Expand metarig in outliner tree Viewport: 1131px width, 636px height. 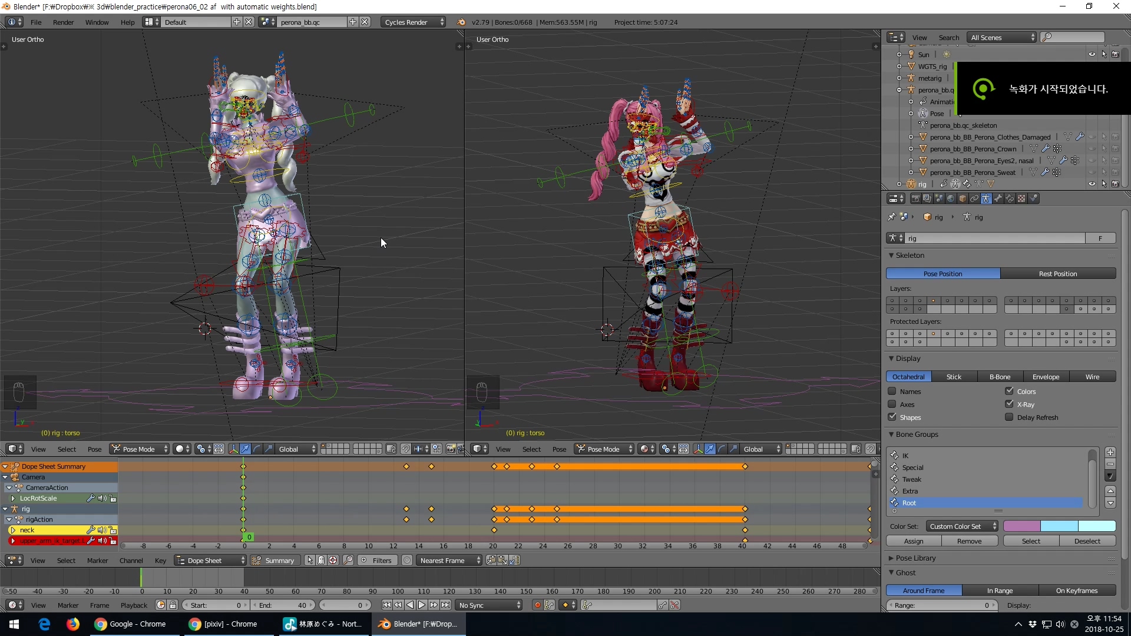pyautogui.click(x=899, y=78)
